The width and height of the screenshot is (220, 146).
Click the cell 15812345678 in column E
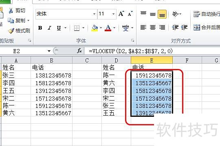click(x=152, y=90)
